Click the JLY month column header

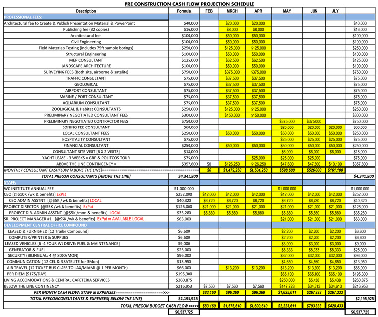335,11
